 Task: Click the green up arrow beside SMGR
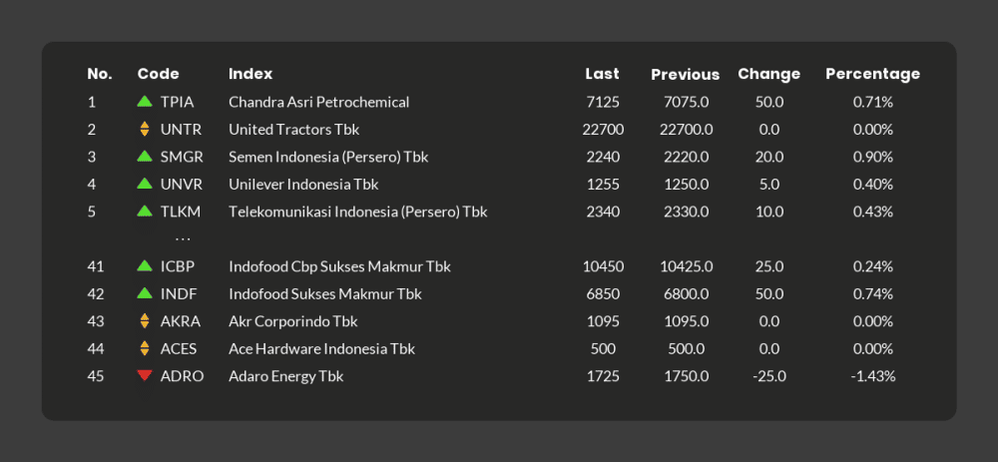coord(145,157)
